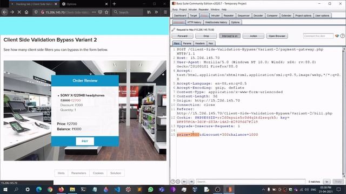The image size is (346, 194).
Task: Click the Drop button in Burp Proxy
Action: 206,36
